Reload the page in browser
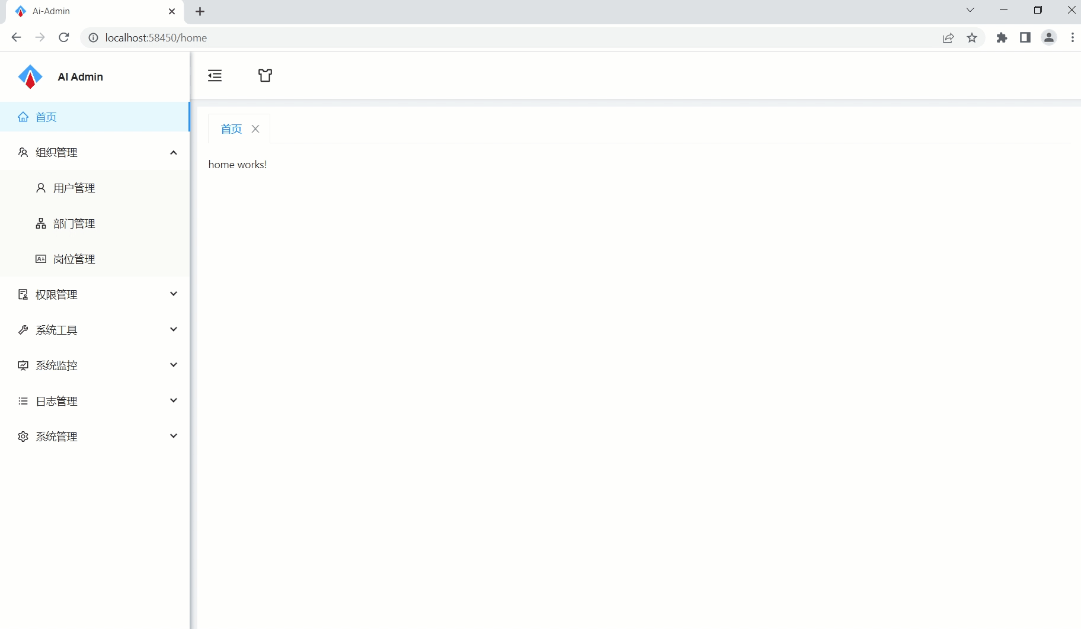 click(64, 38)
